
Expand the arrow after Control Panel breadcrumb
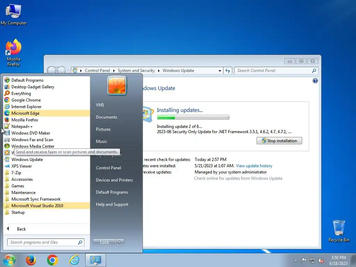114,71
